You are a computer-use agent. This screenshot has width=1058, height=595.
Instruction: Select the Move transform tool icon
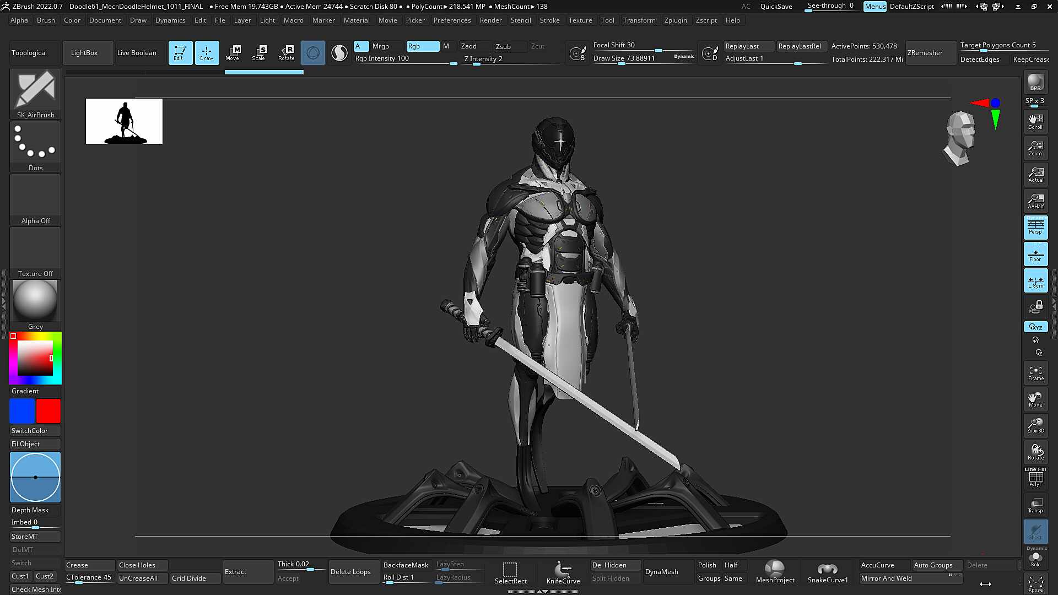coord(233,53)
